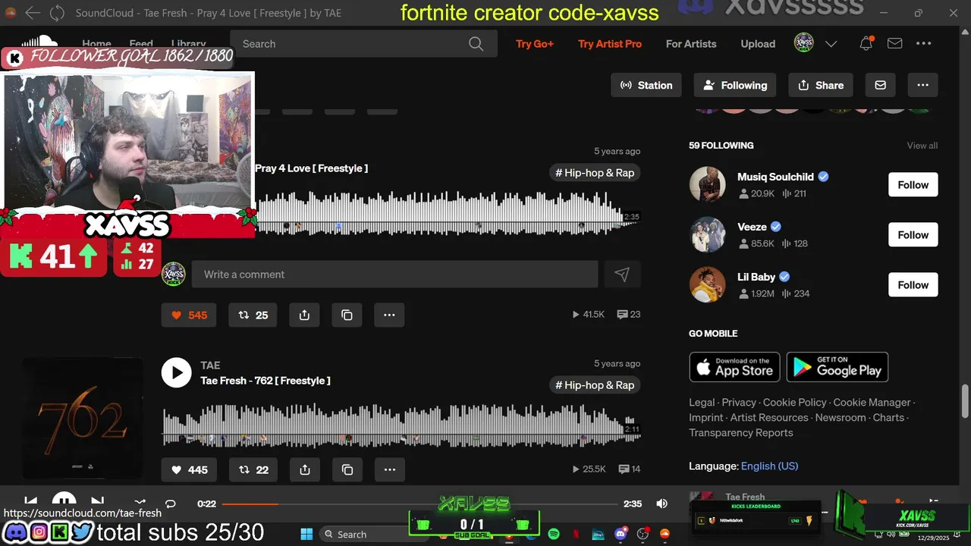The width and height of the screenshot is (971, 546).
Task: Open the Google Play download badge
Action: [x=837, y=367]
